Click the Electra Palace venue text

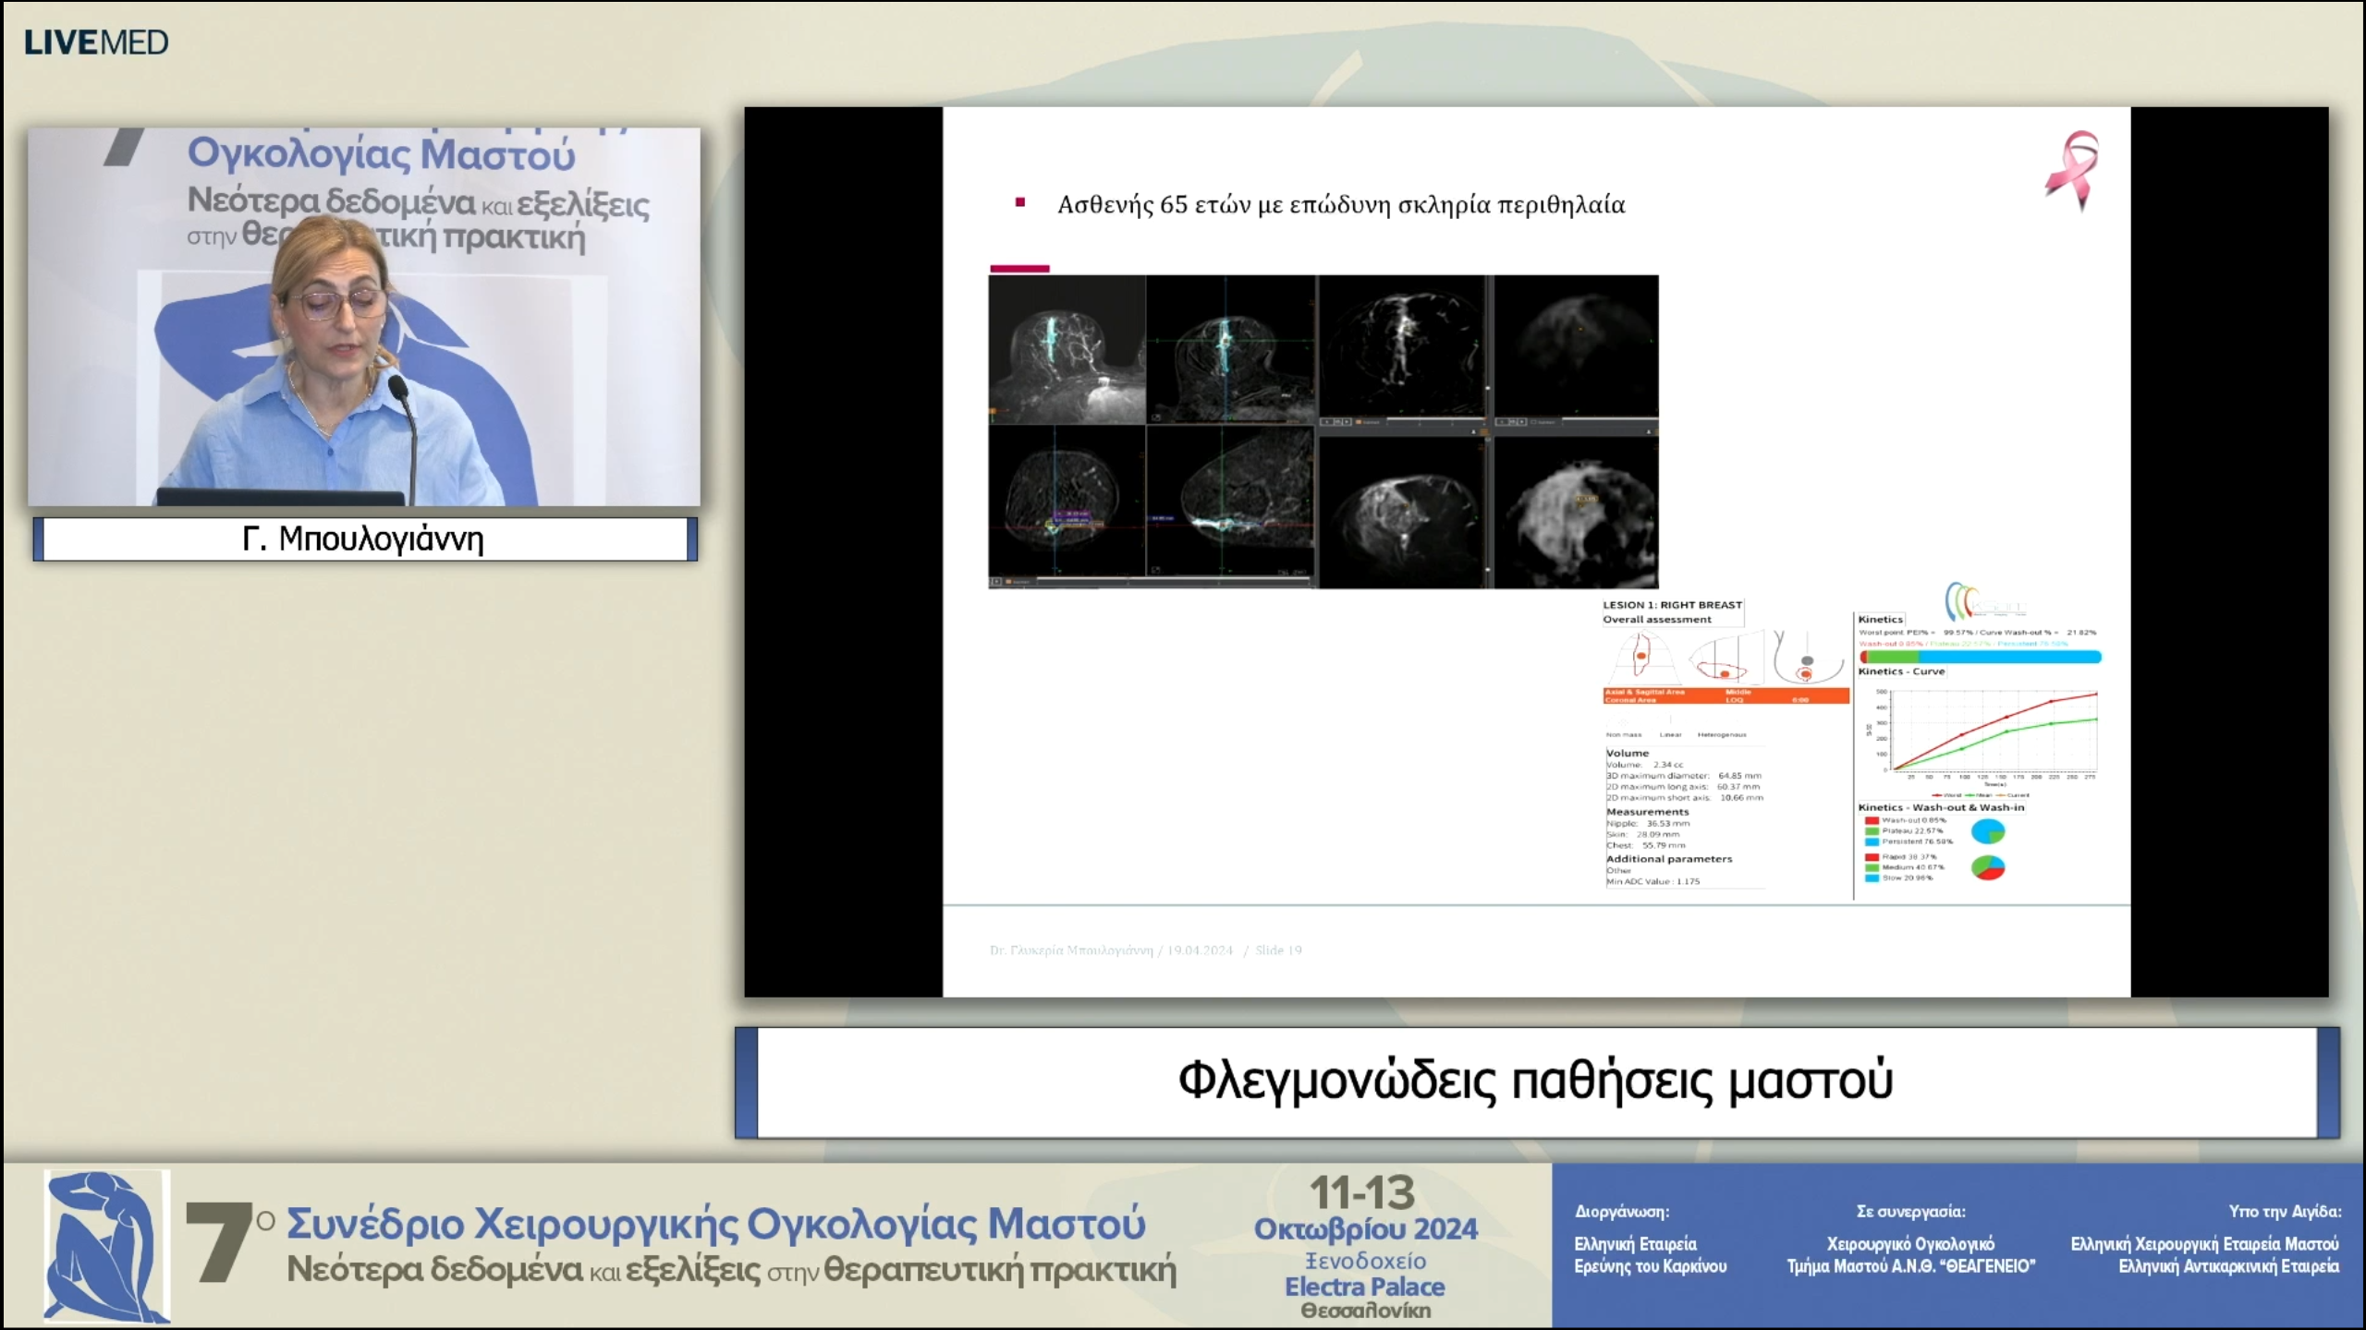[x=1364, y=1287]
